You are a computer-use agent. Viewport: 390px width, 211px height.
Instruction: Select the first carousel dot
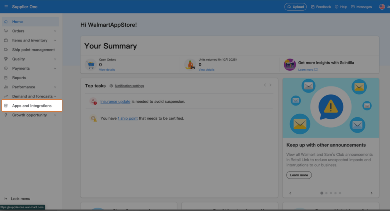point(322,193)
